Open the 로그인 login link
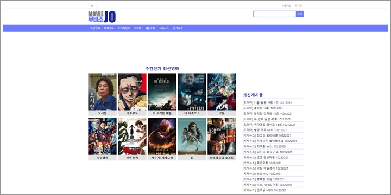The image size is (391, 195). (299, 6)
